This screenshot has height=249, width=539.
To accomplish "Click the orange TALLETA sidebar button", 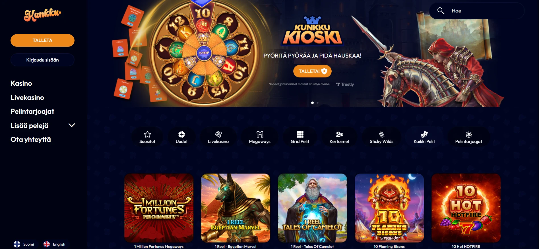I will (42, 40).
